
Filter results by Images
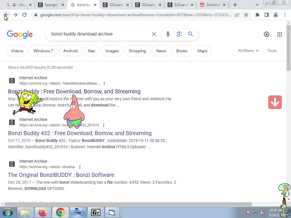coord(112,51)
